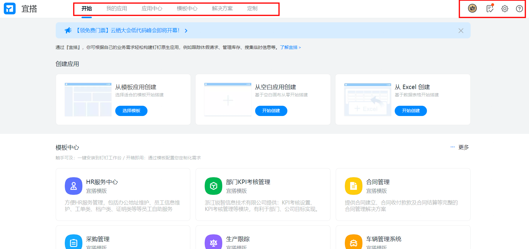Open the 模板中心 tab
This screenshot has height=249, width=529.
187,8
